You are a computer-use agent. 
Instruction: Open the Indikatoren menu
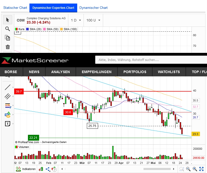pyautogui.click(x=26, y=169)
